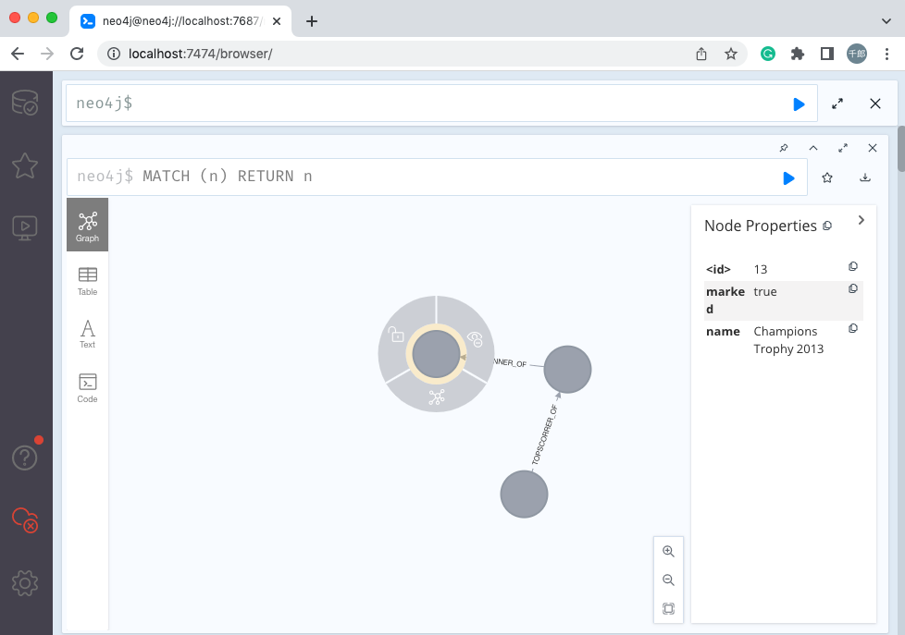Open the Guides play-screen sidebar icon
This screenshot has width=905, height=635.
tap(25, 227)
